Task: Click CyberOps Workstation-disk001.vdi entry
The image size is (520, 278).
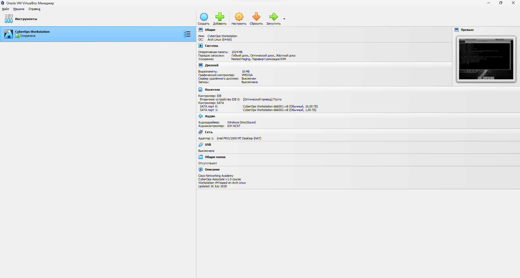Action: click(x=280, y=106)
